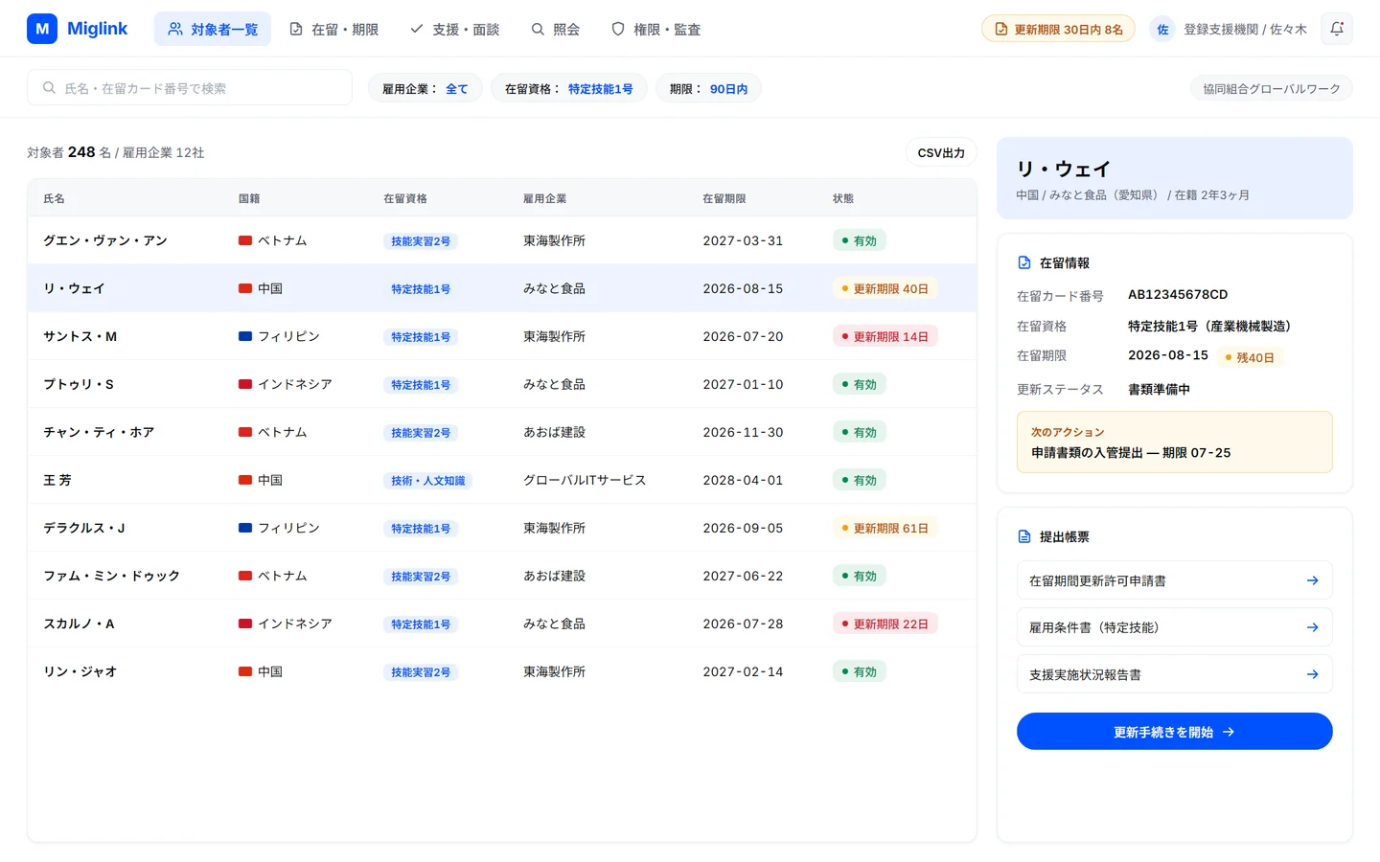This screenshot has height=862, width=1380.
Task: Click the 技術・人文知識 visa tag
Action: tap(427, 480)
